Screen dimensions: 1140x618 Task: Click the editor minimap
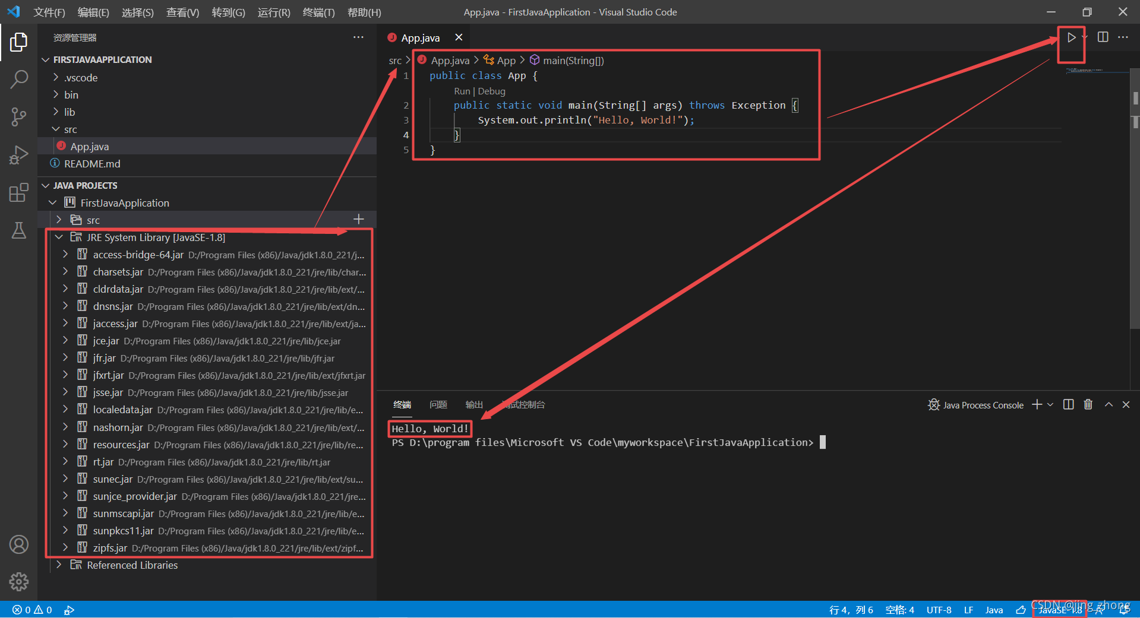coord(1095,70)
